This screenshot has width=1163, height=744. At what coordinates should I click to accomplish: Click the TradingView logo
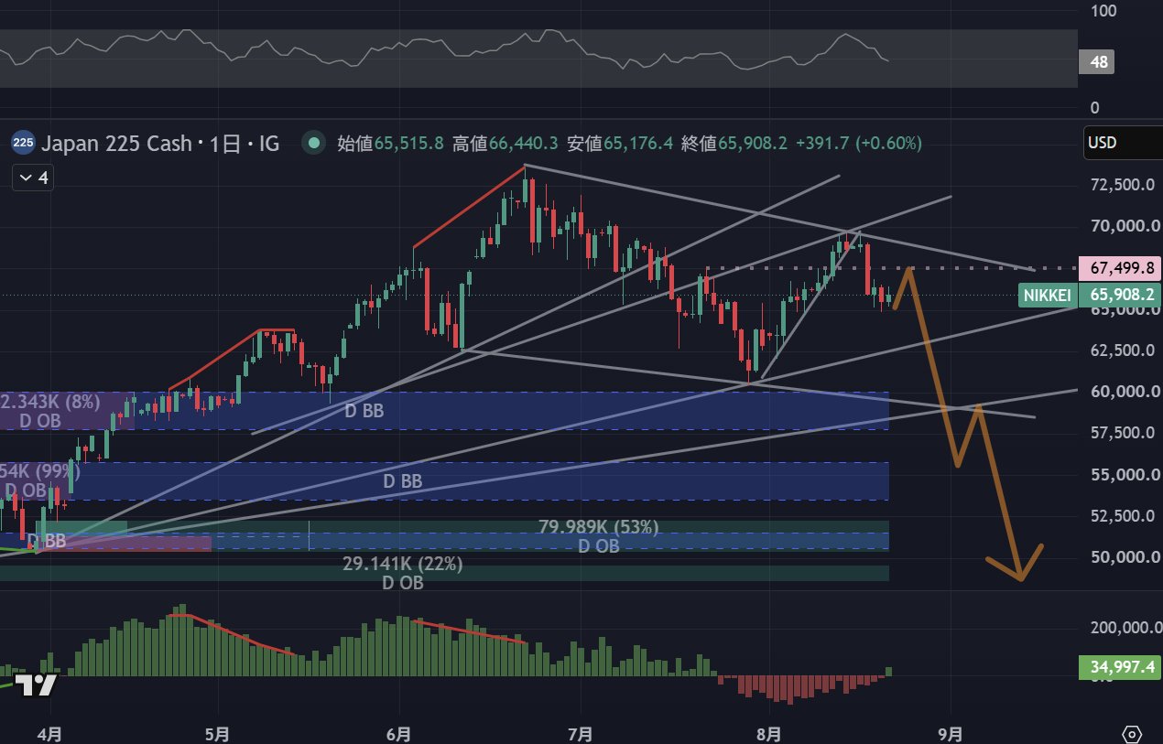(x=38, y=685)
